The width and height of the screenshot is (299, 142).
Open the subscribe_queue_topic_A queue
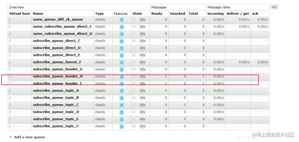click(56, 91)
